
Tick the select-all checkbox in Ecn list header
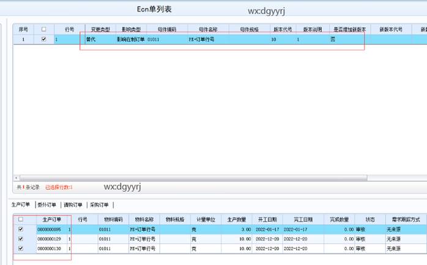click(43, 29)
